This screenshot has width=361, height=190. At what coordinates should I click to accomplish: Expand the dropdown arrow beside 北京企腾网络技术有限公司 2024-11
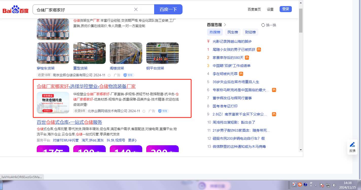144,111
